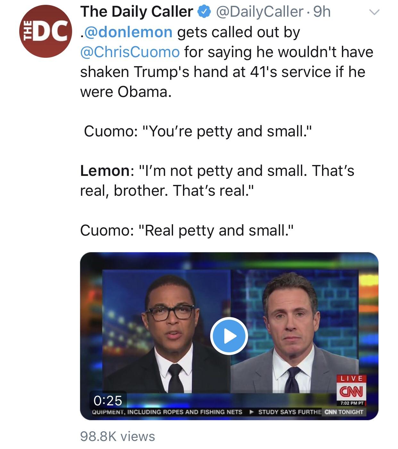Click the 98.8K views count

pyautogui.click(x=118, y=436)
